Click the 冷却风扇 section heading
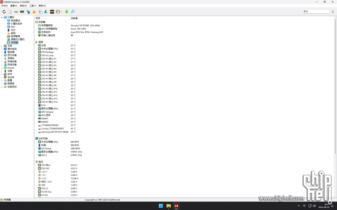The width and height of the screenshot is (337, 210). click(43, 139)
